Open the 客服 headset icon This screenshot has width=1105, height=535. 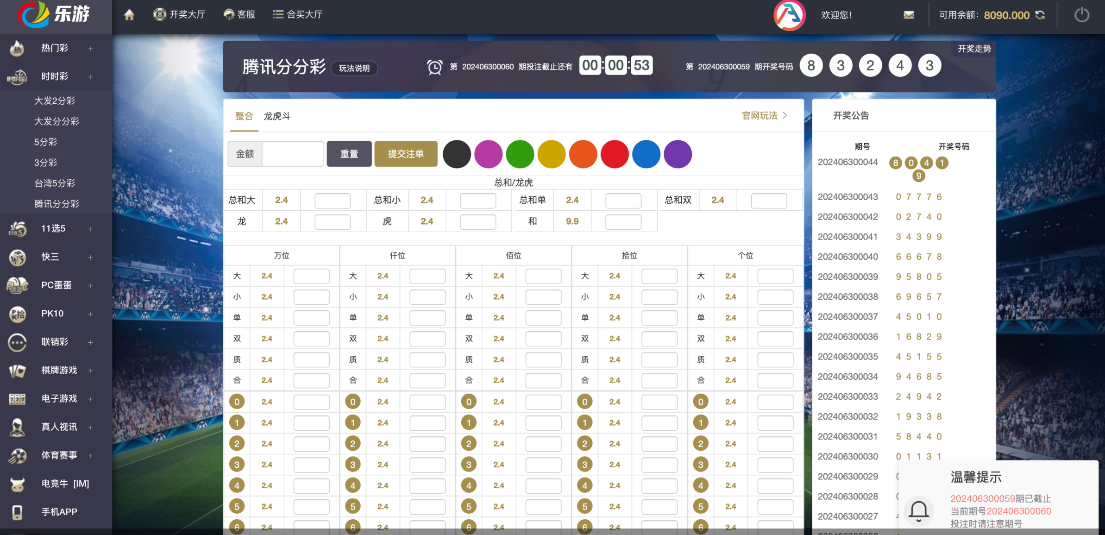coord(229,14)
